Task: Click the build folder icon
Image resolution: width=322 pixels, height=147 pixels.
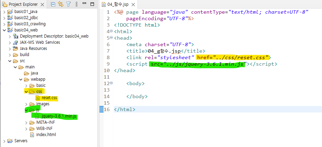Action: 15,55
